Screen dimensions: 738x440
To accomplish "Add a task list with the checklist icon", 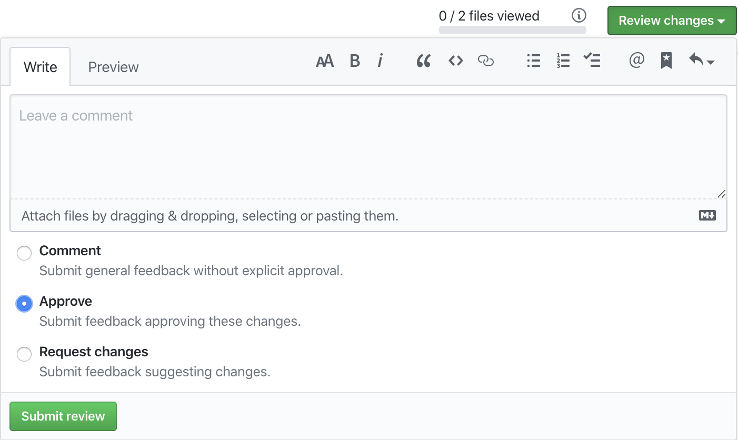I will pos(592,61).
